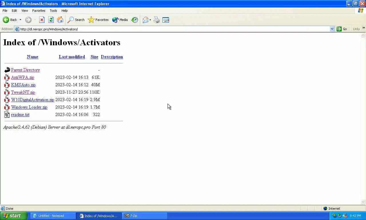366x220 pixels.
Task: Expand the Links toolbar chevron
Action: pyautogui.click(x=364, y=28)
